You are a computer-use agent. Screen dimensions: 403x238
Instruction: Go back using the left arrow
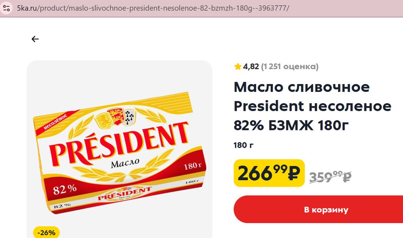pos(35,39)
